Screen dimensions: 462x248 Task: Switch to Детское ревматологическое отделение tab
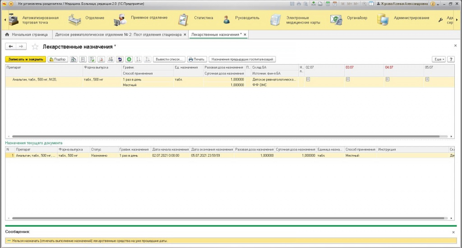pyautogui.click(x=119, y=34)
